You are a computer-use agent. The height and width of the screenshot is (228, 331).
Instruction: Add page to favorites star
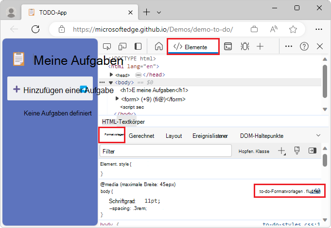click(x=293, y=29)
